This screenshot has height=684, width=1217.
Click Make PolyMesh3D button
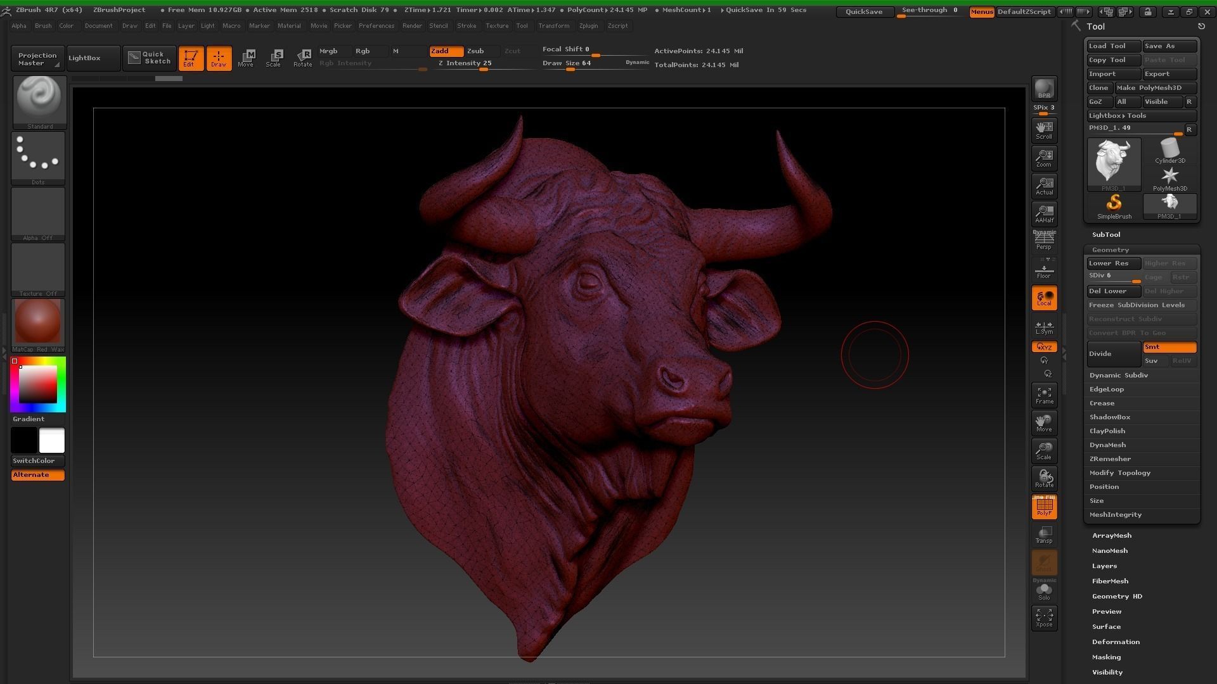pos(1156,87)
